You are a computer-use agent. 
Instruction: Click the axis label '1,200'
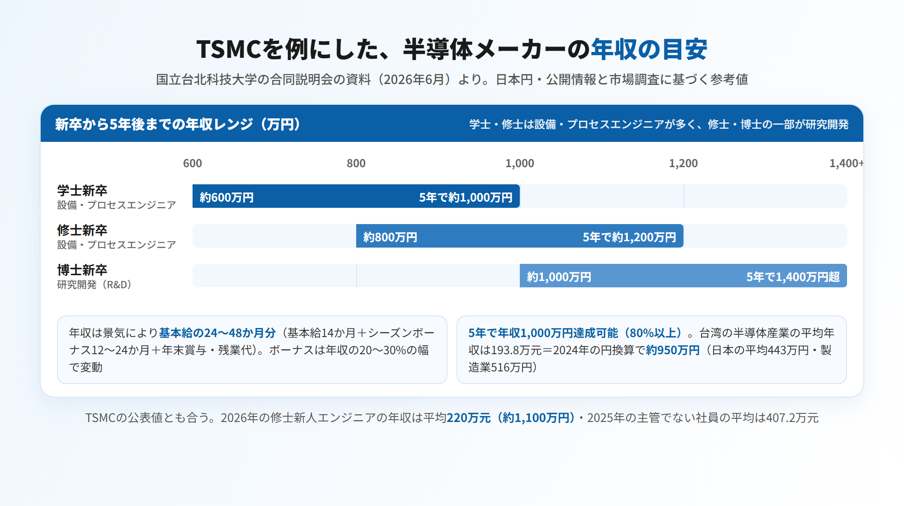click(683, 163)
